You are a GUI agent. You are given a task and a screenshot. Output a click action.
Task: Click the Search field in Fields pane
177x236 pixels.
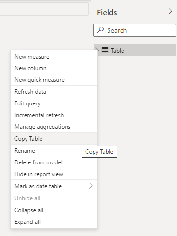pyautogui.click(x=135, y=30)
